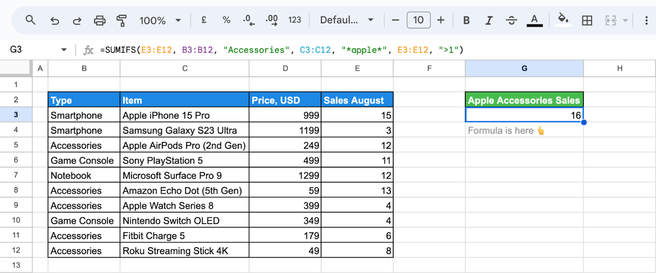Screen dimensions: 656x273
Task: Select column B header
Action: (x=84, y=68)
